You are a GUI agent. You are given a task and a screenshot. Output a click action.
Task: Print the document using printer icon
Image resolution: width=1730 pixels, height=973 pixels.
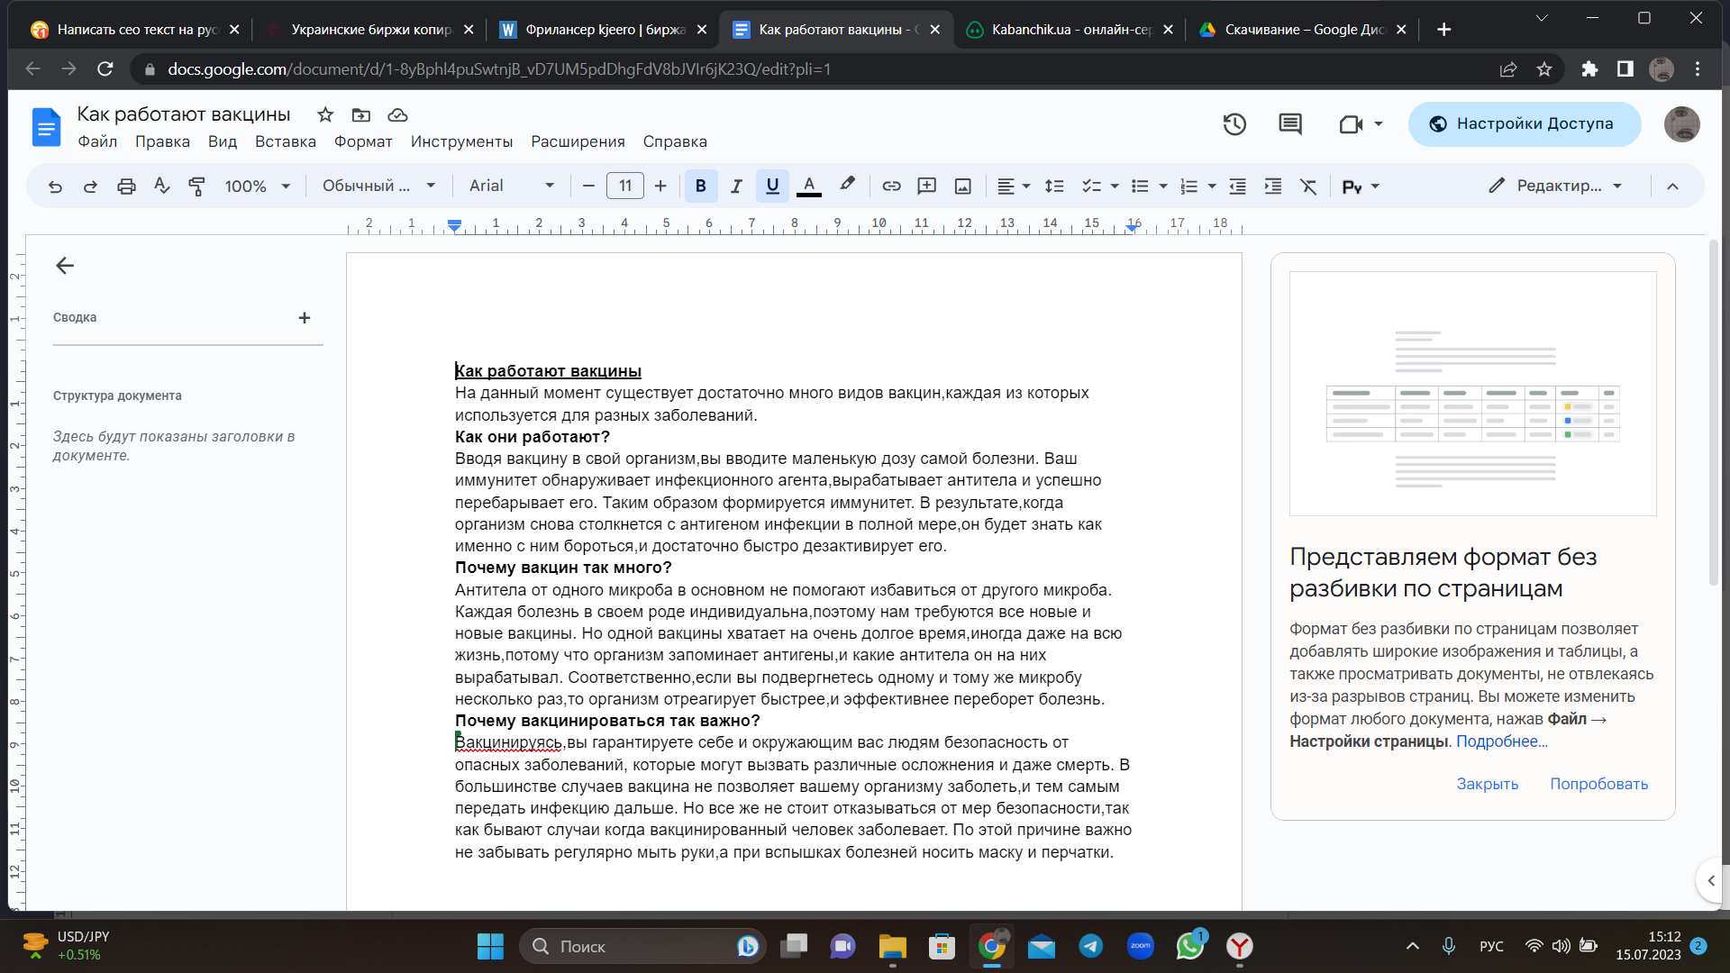126,186
